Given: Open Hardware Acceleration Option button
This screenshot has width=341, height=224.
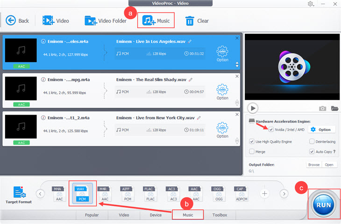Looking at the screenshot, I should coord(321,129).
